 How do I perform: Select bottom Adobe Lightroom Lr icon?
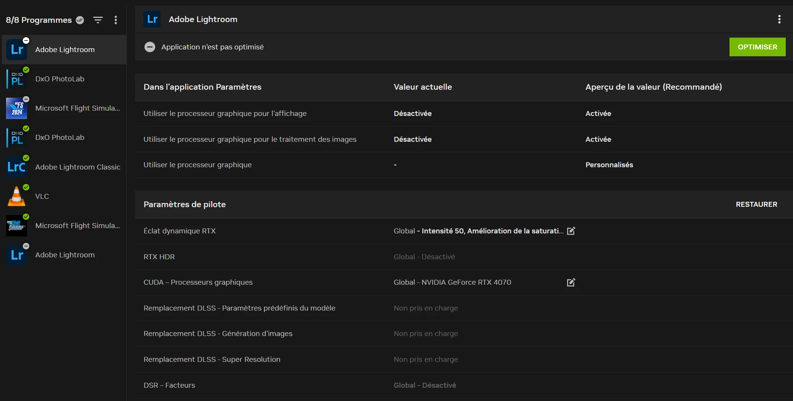coord(17,255)
